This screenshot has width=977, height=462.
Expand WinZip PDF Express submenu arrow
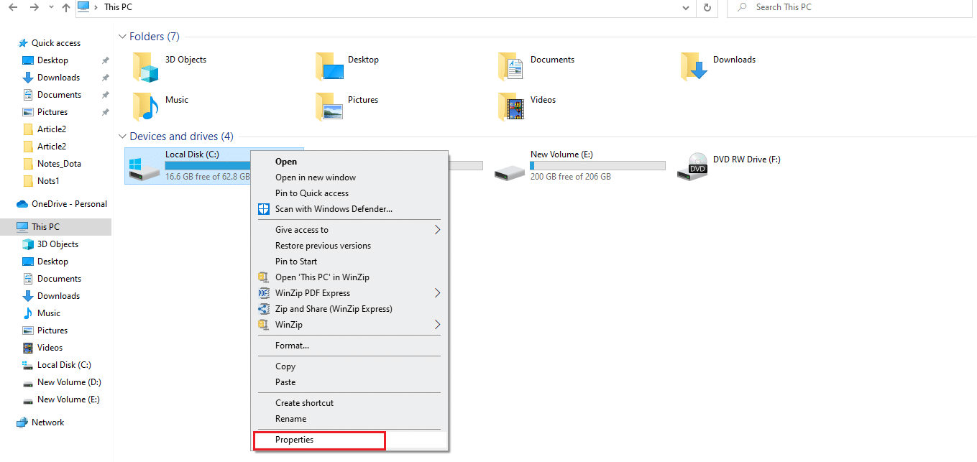coord(436,293)
